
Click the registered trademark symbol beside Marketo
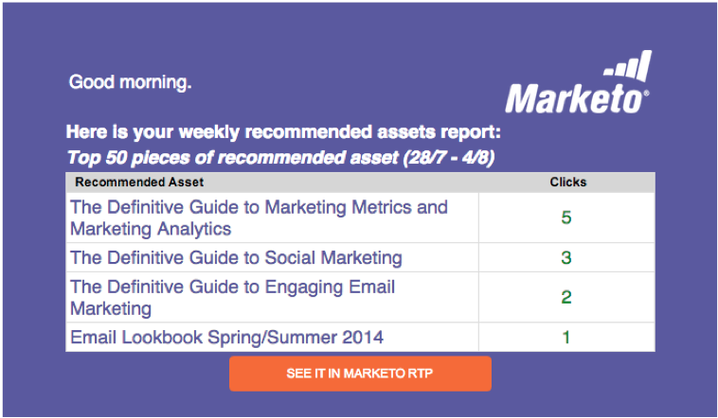[x=646, y=94]
